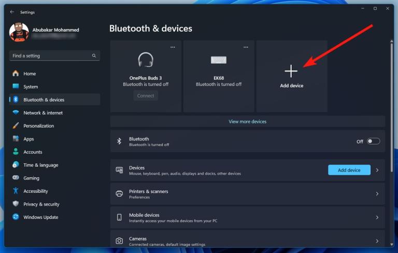Click the printer icon
Viewport: 398px width, 253px height.
click(x=119, y=194)
